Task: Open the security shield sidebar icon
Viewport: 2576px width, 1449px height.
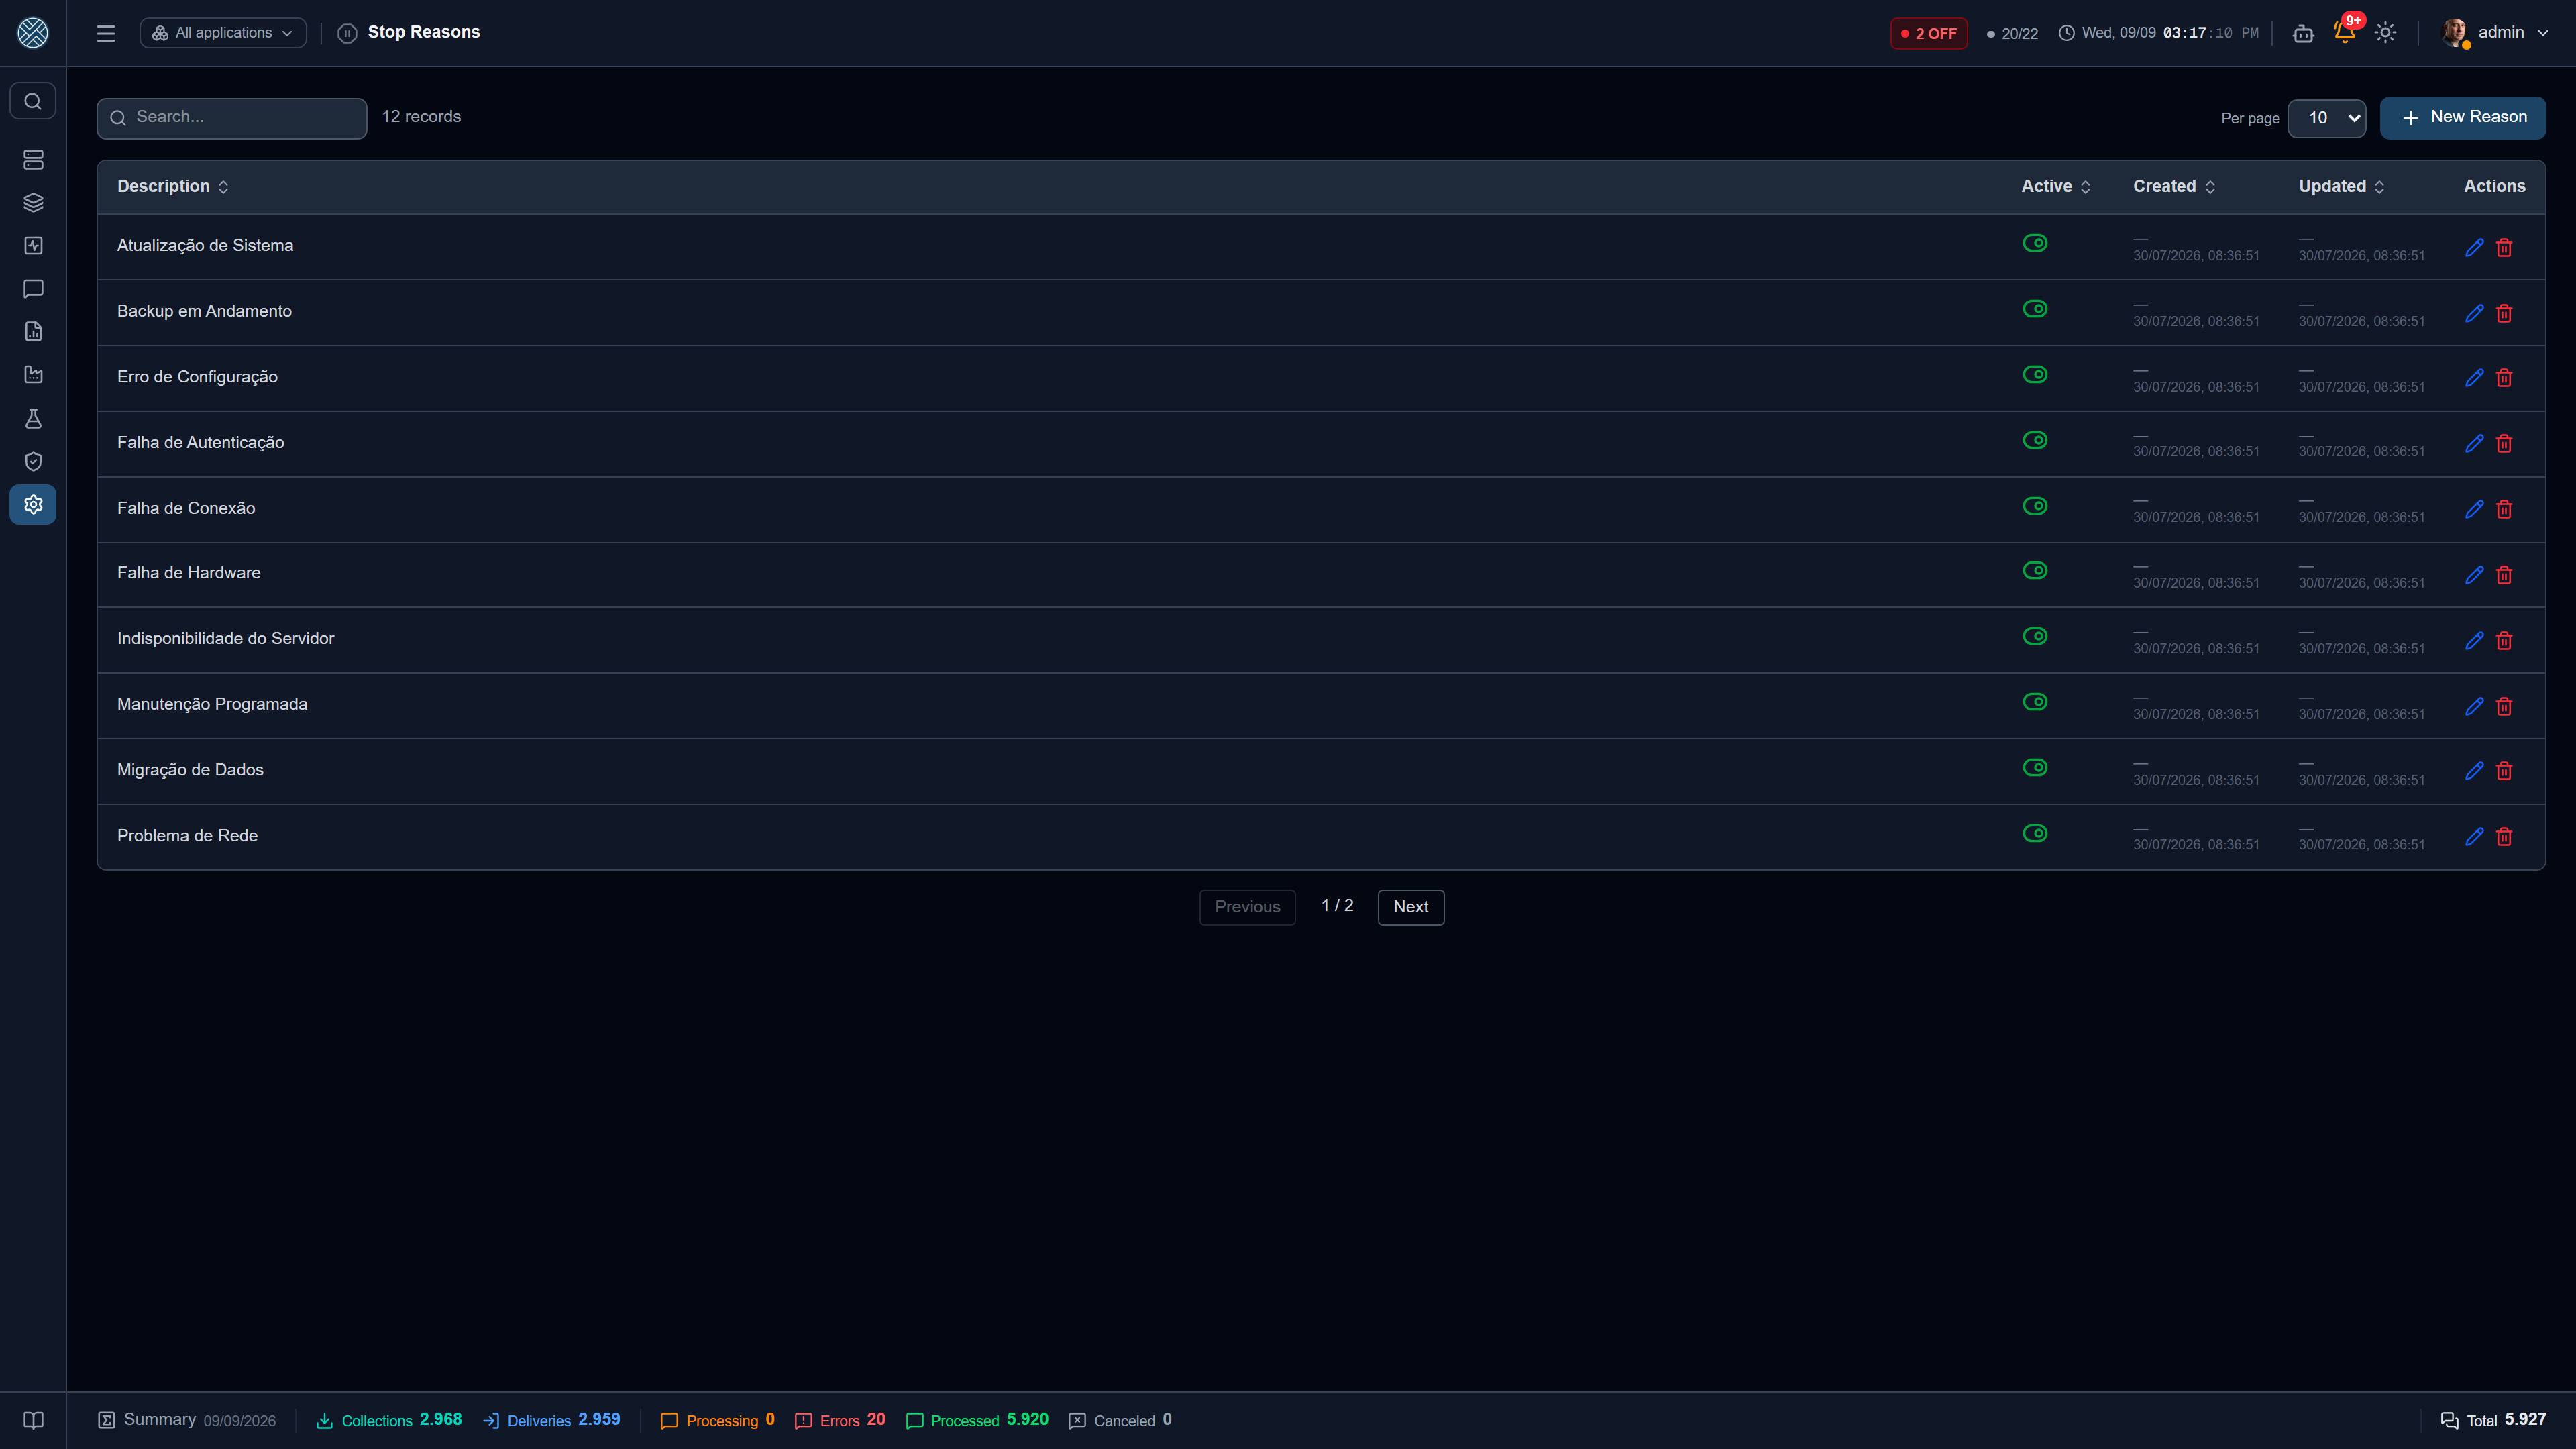Action: tap(33, 461)
